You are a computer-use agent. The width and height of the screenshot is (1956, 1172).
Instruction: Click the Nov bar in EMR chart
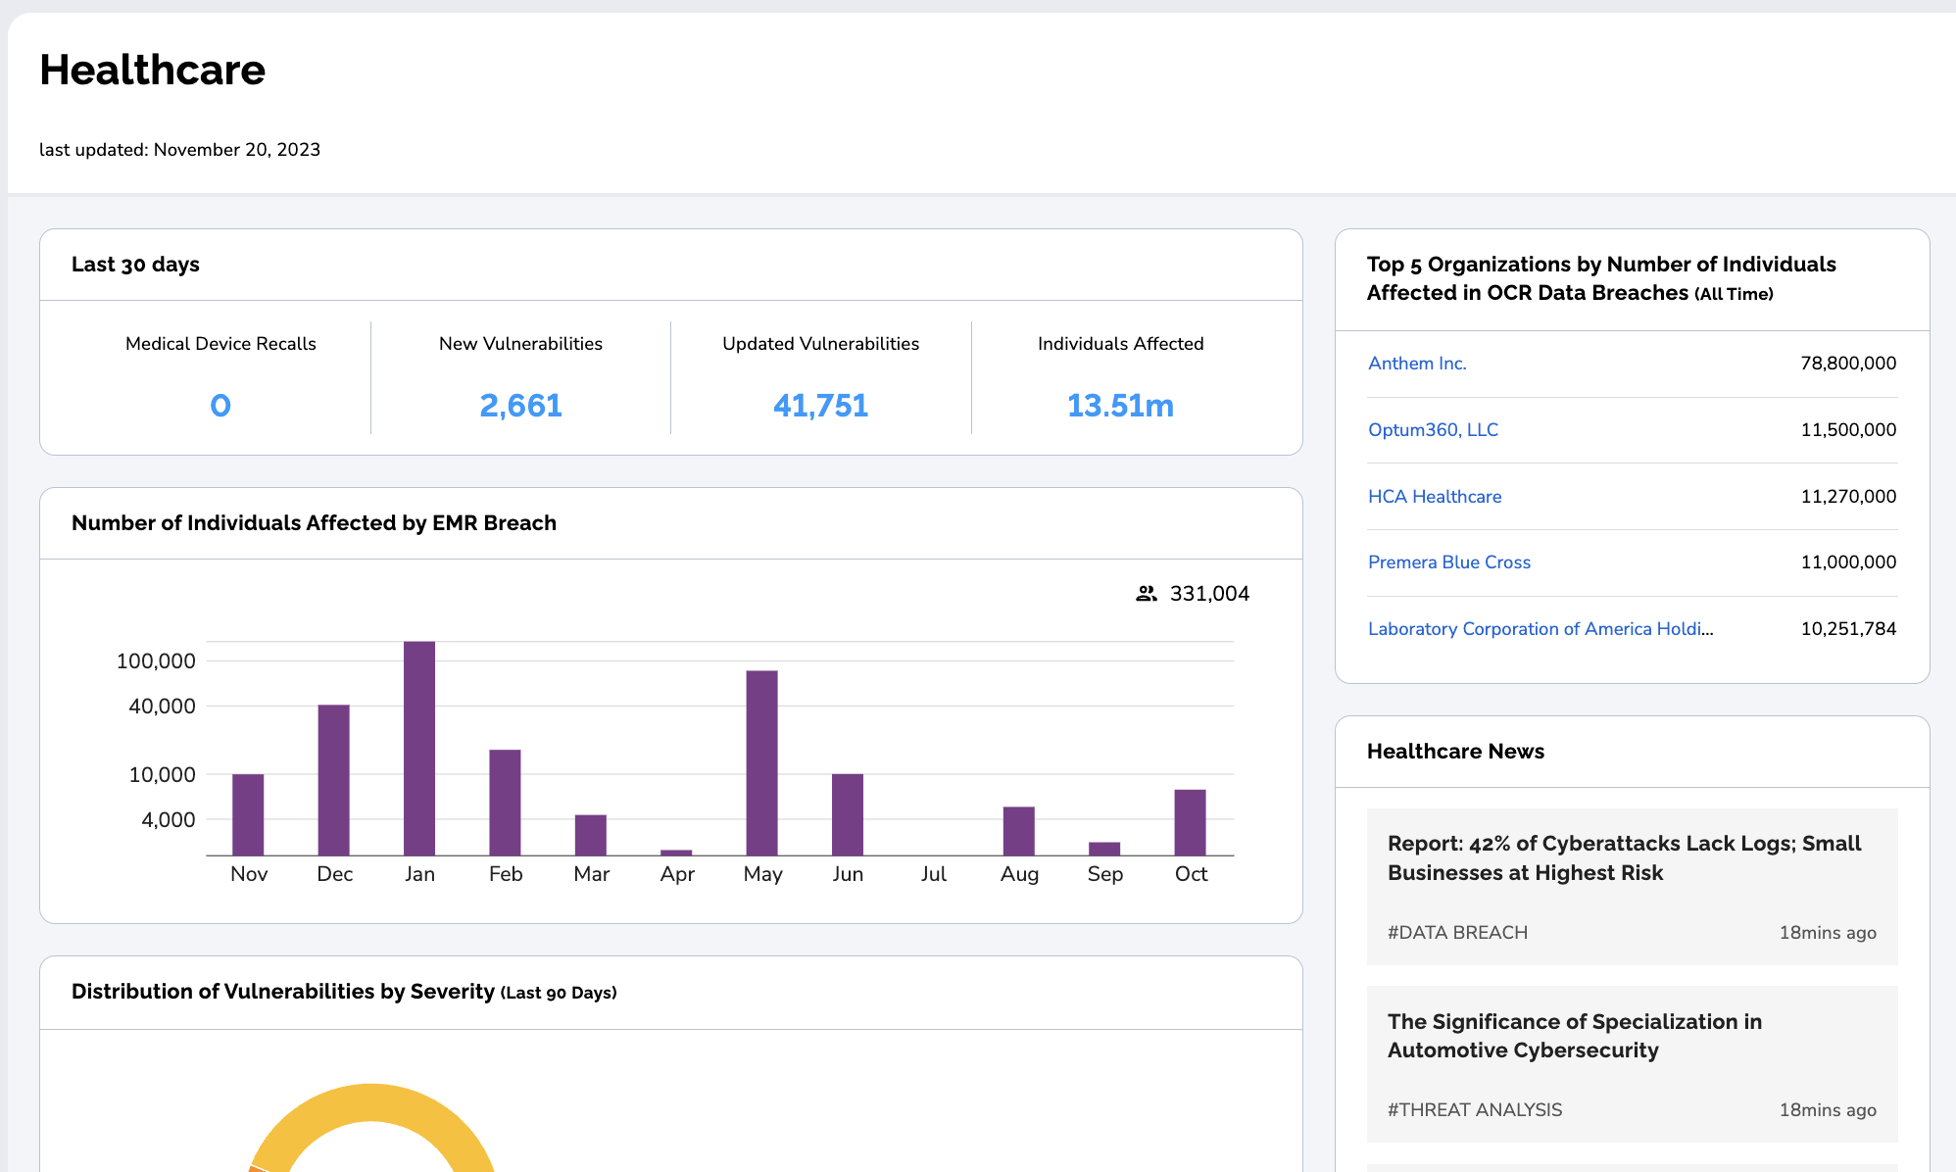point(248,814)
